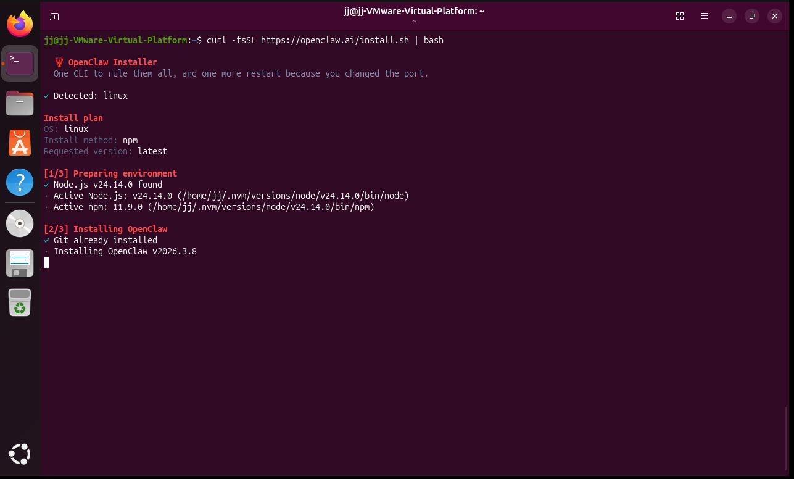Click the terminal window title text
This screenshot has width=794, height=479.
tap(413, 11)
